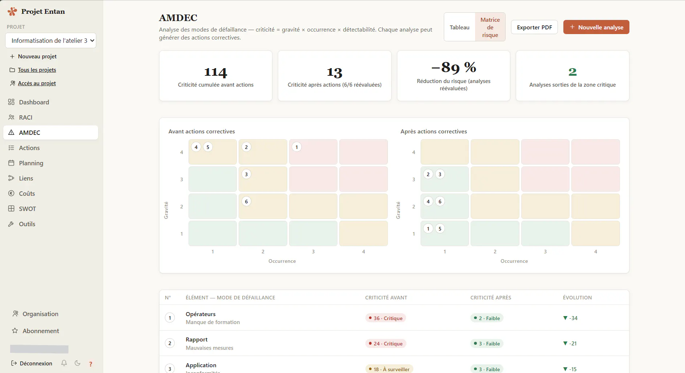Create a Nouvelle analyse
The width and height of the screenshot is (685, 373).
[596, 27]
